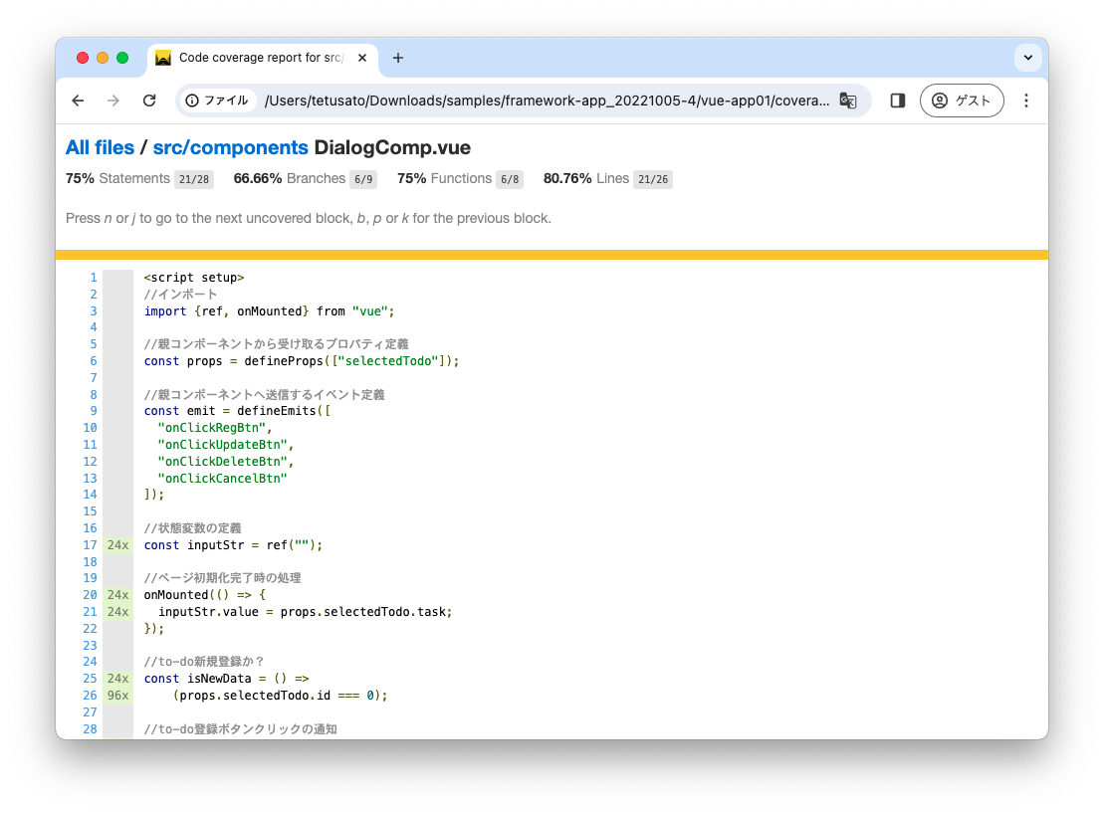This screenshot has width=1104, height=813.
Task: Click line number 17 link
Action: 91,544
